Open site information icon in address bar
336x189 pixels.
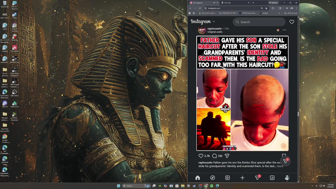206,8
